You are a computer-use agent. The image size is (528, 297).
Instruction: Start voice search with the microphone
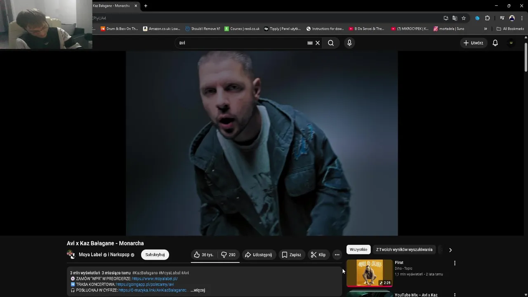point(349,43)
